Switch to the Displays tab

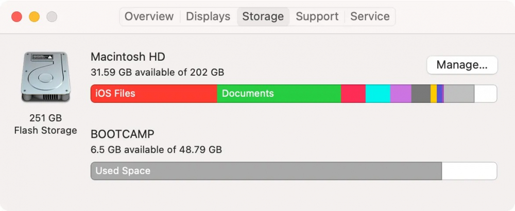[209, 16]
